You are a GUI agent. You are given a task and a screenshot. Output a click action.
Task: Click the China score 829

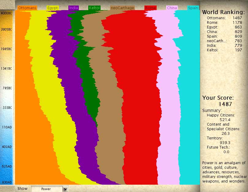[x=238, y=32]
